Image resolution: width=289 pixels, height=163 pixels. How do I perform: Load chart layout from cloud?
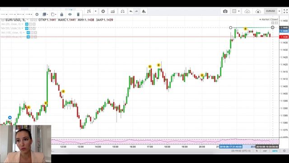coord(247,11)
